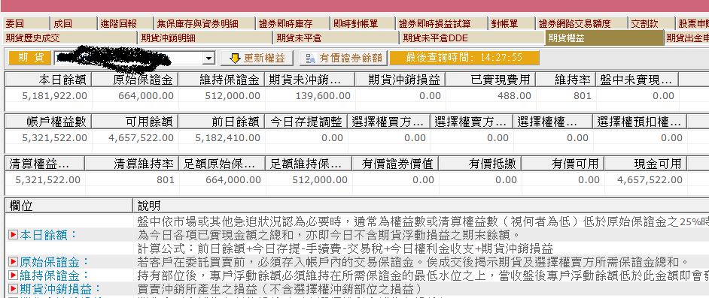
Task: Click the 維持率 column header
Action: pyautogui.click(x=566, y=80)
